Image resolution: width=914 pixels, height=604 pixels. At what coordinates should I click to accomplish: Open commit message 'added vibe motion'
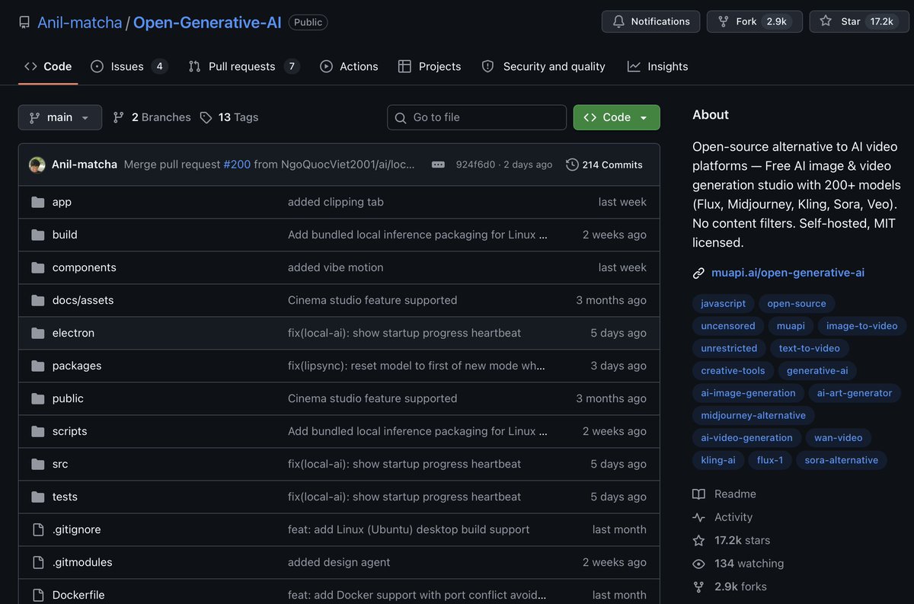336,267
